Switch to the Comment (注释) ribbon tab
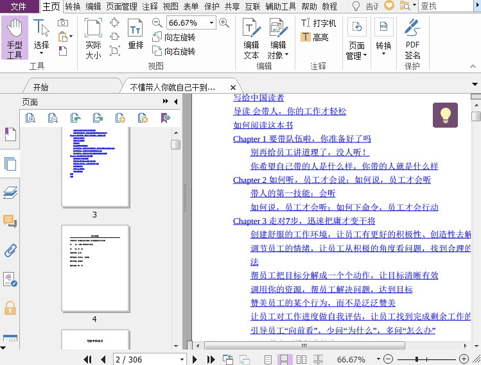This screenshot has width=481, height=365. tap(150, 6)
